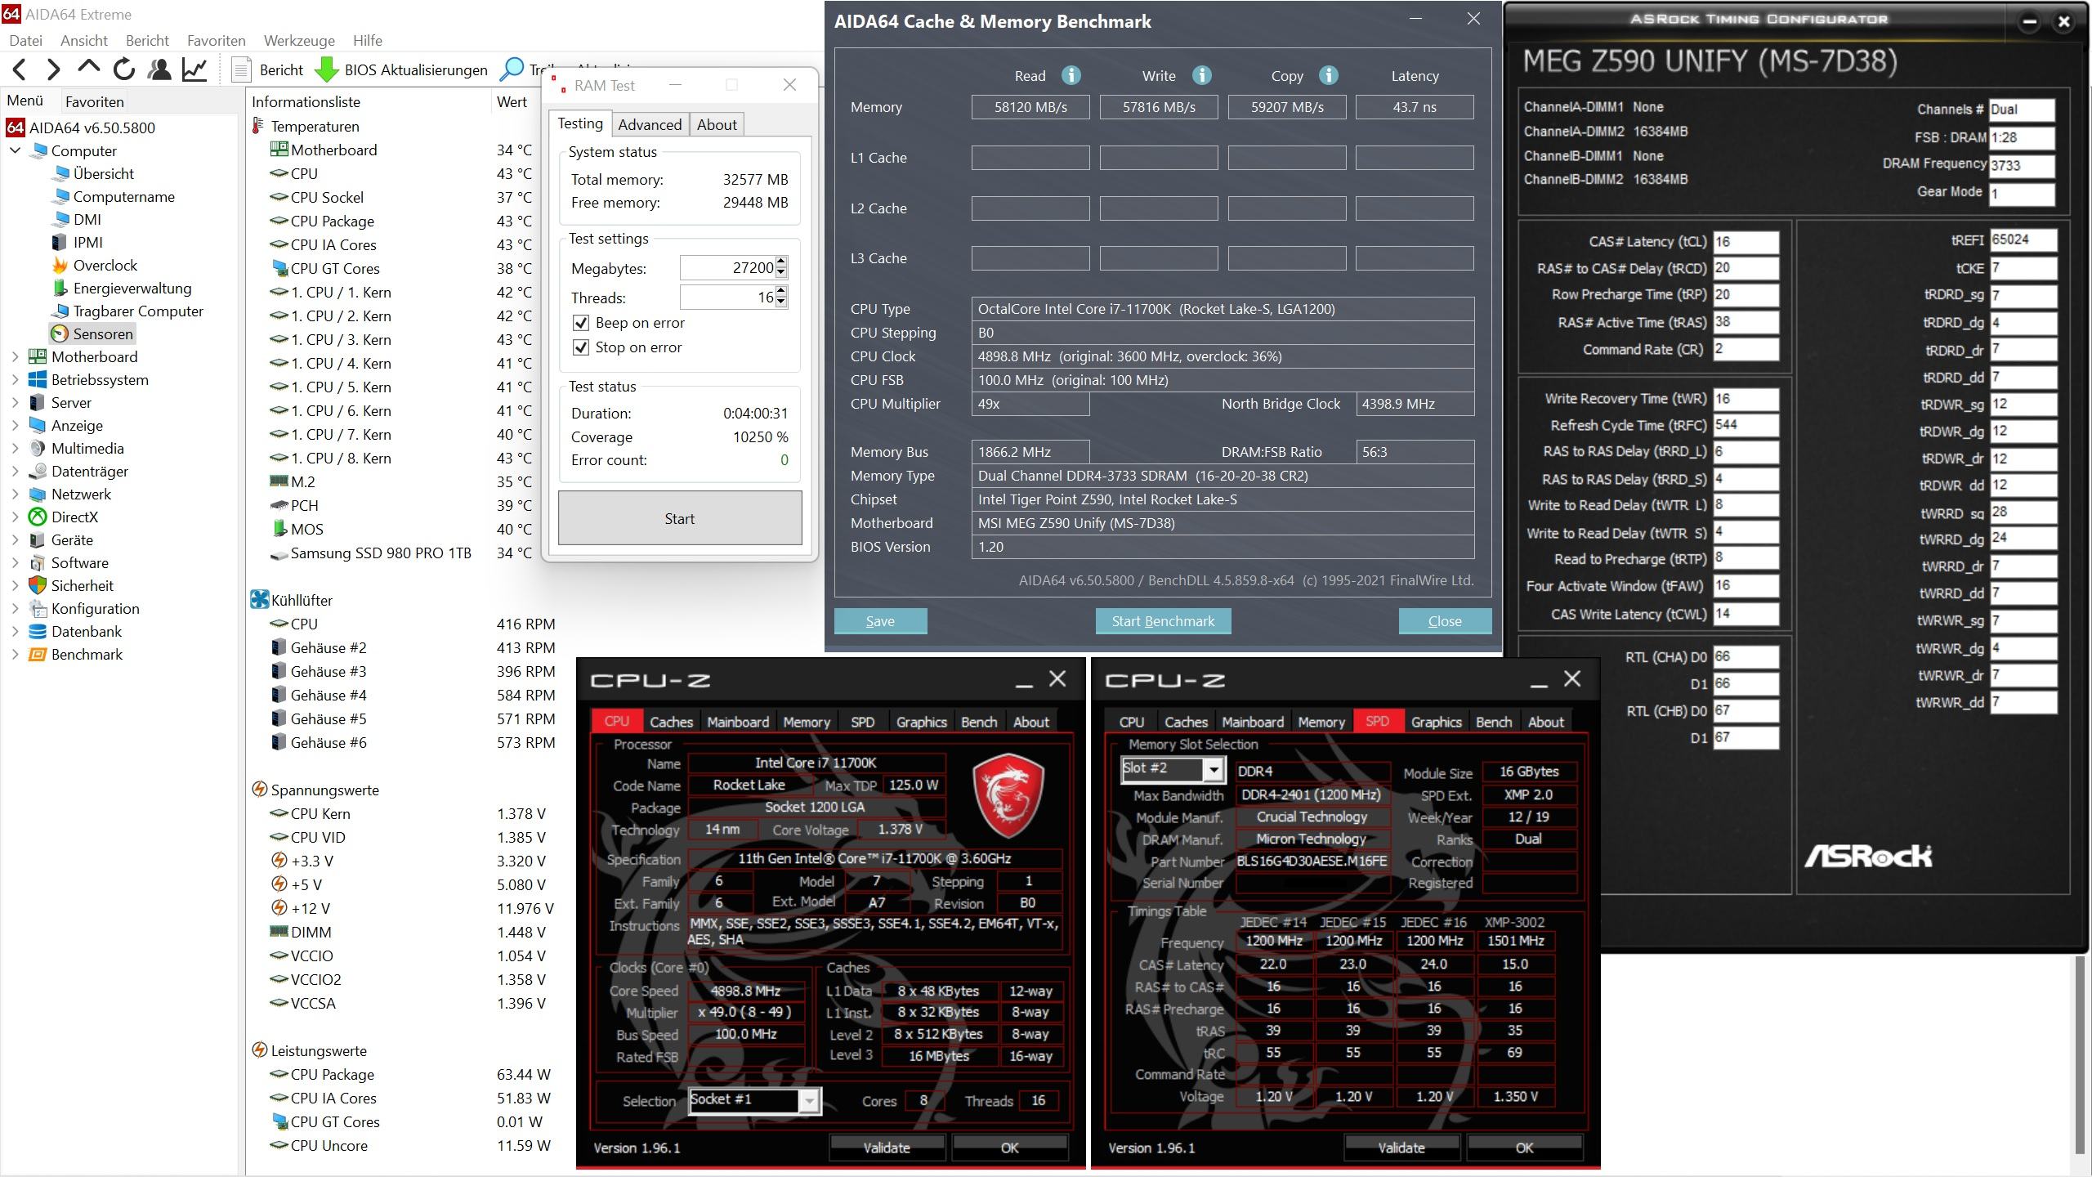
Task: Click the magnifier search icon in toolbar
Action: coord(512,69)
